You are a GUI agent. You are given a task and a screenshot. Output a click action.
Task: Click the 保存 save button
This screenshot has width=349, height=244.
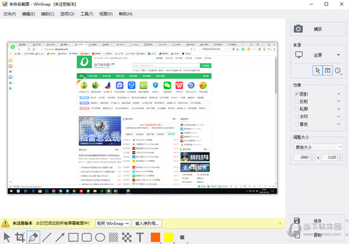(318, 221)
